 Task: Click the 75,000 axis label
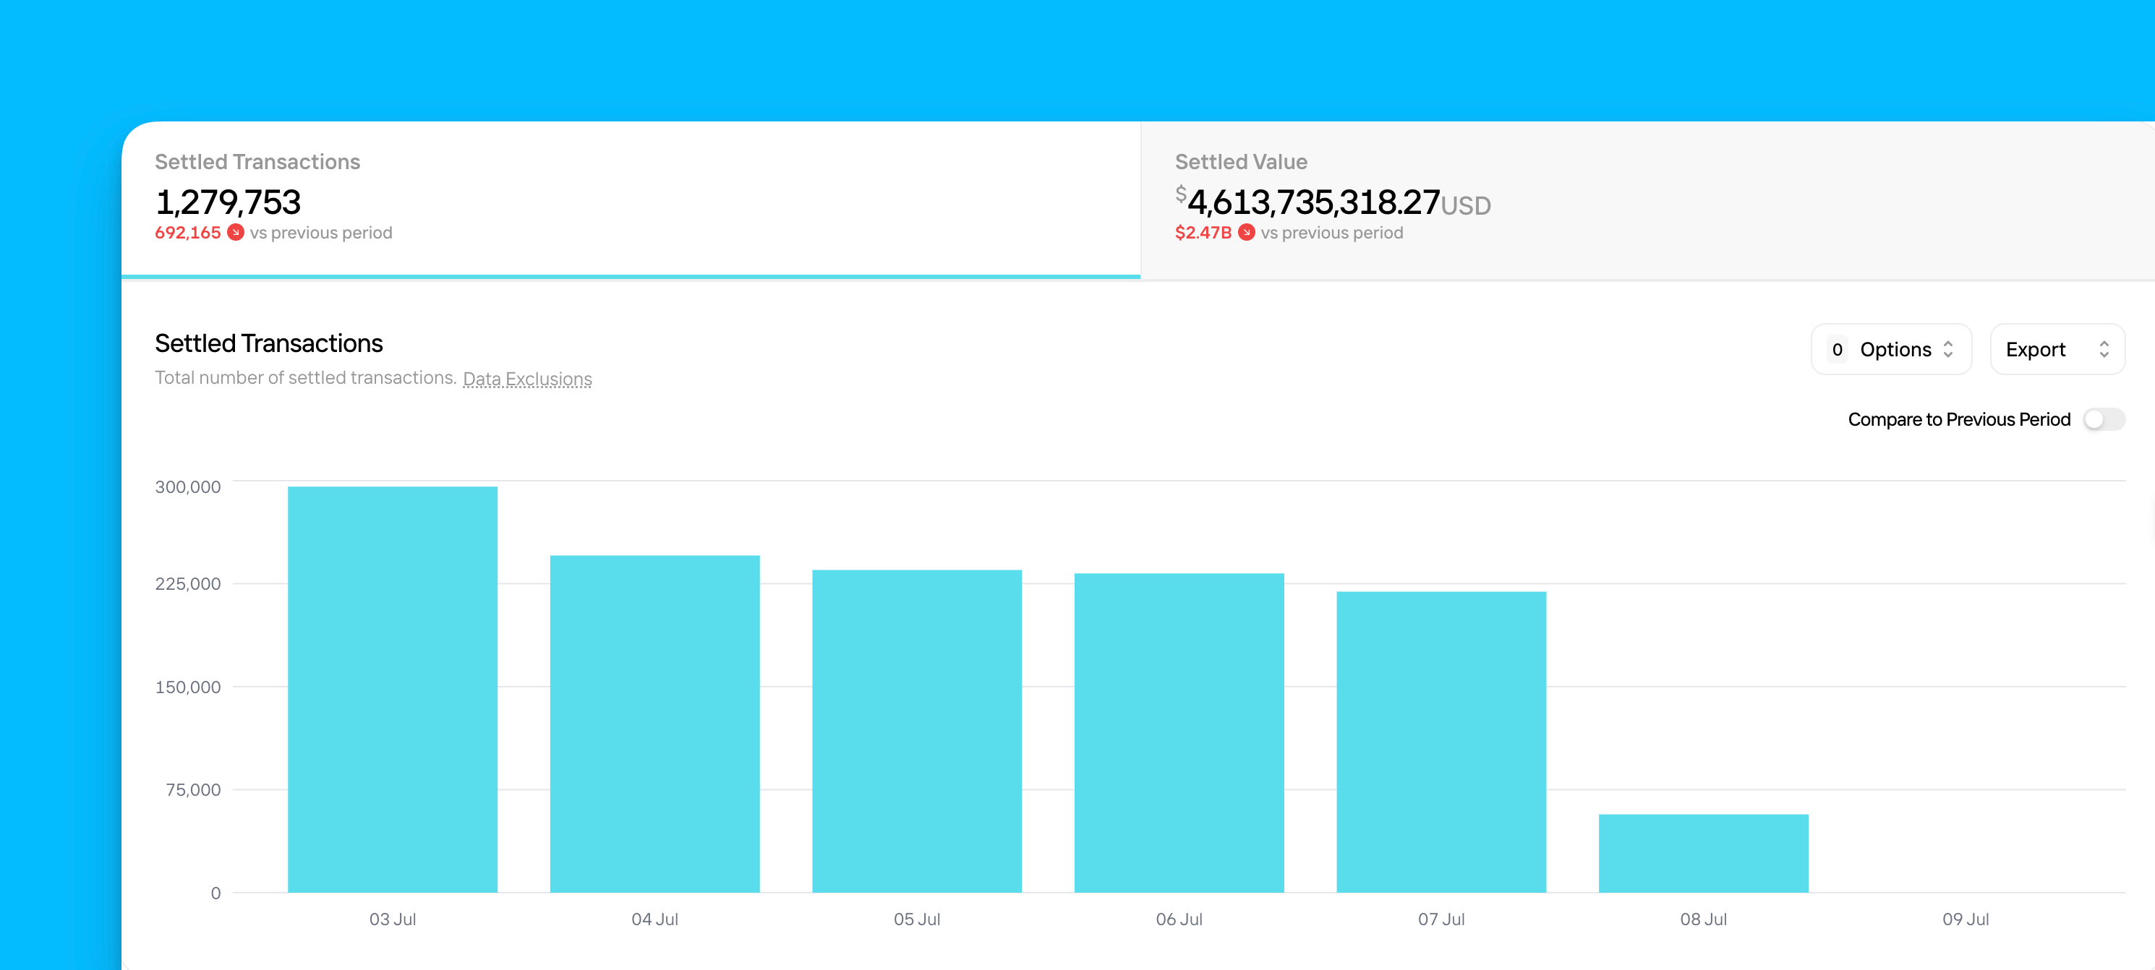pyautogui.click(x=193, y=789)
